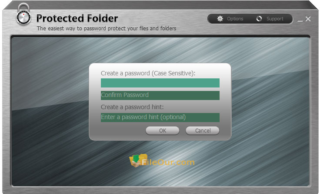
Task: Confirm the password with OK
Action: 163,130
